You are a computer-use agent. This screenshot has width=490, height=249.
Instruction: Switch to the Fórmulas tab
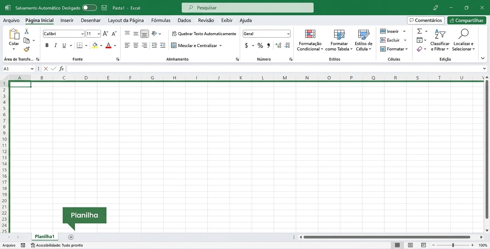[161, 20]
